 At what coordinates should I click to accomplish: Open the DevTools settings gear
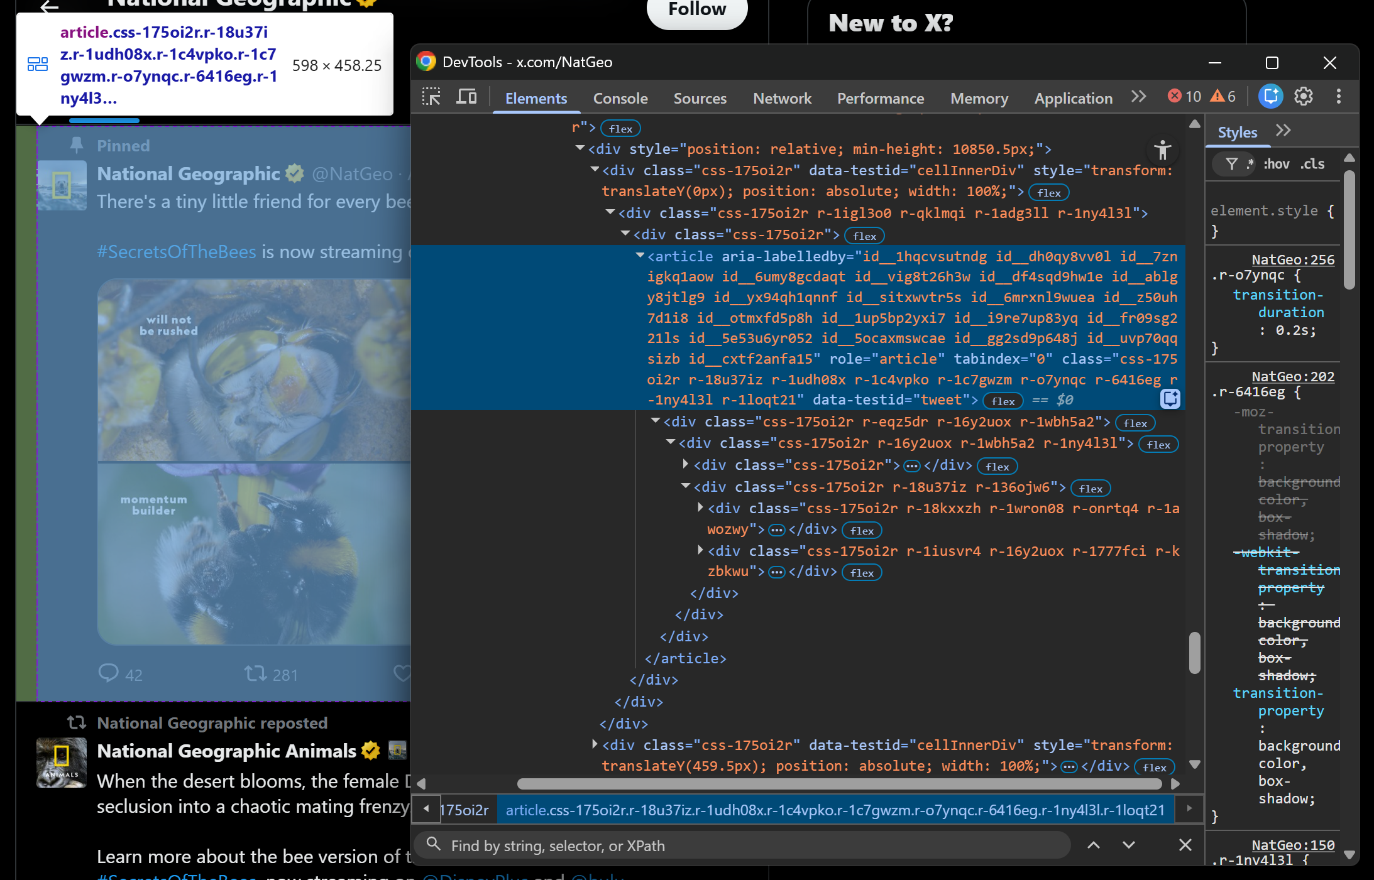click(1304, 96)
